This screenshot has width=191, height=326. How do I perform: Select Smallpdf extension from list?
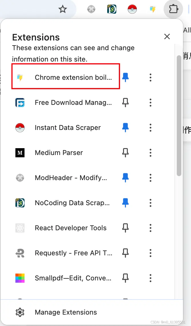coord(73,278)
